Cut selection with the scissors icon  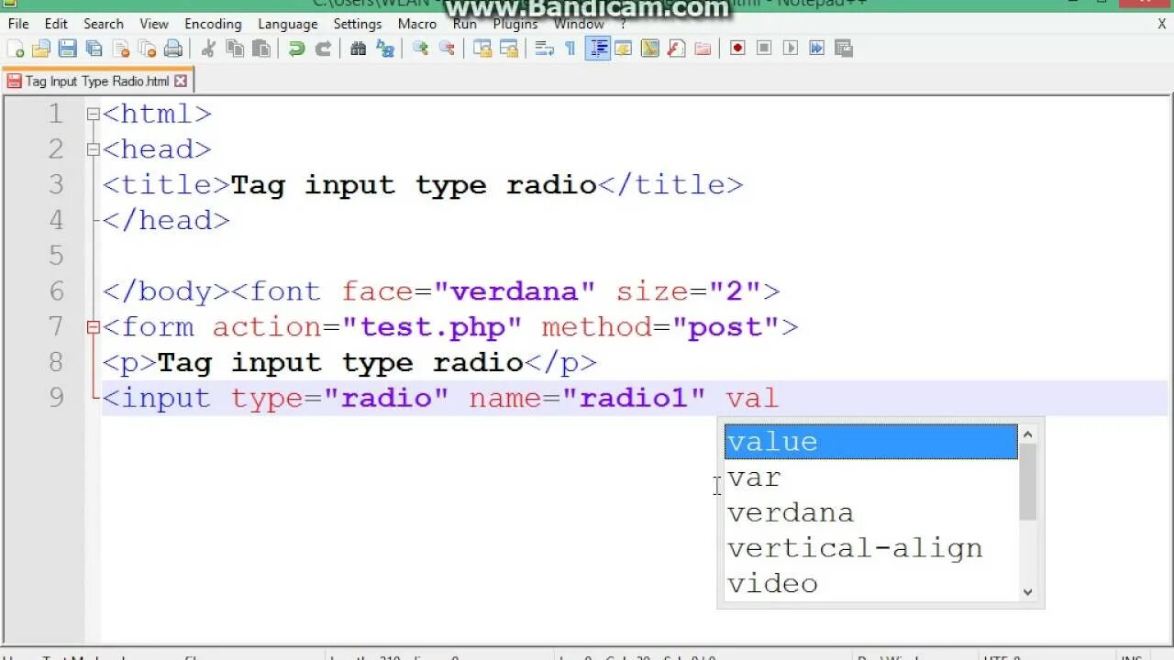pos(209,49)
